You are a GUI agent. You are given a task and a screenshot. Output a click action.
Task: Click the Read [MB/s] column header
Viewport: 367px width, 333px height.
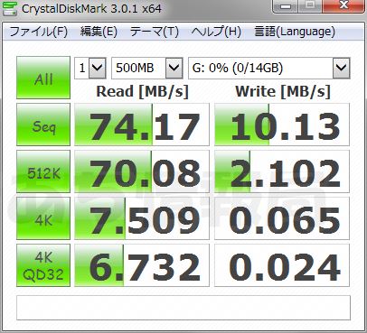click(142, 91)
